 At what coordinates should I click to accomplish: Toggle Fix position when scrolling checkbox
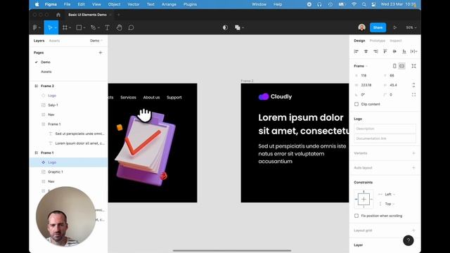[356, 216]
